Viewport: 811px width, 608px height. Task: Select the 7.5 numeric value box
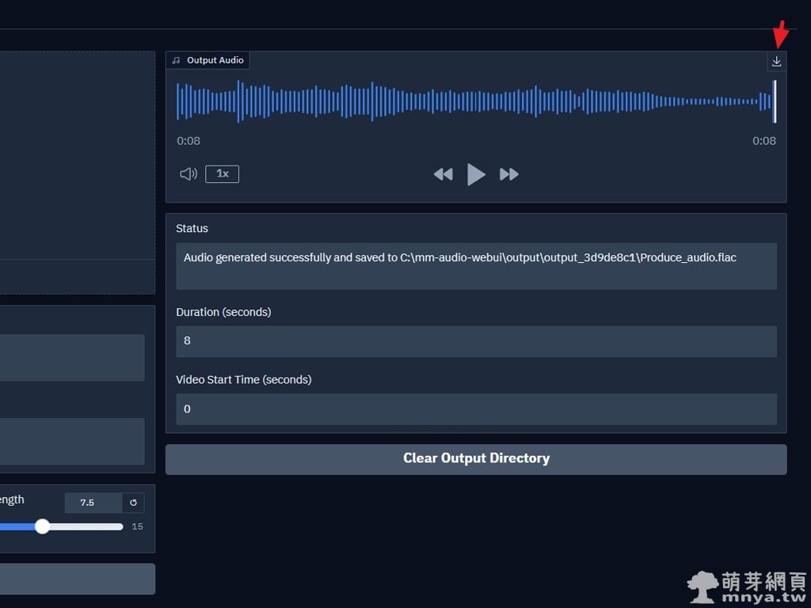click(93, 503)
